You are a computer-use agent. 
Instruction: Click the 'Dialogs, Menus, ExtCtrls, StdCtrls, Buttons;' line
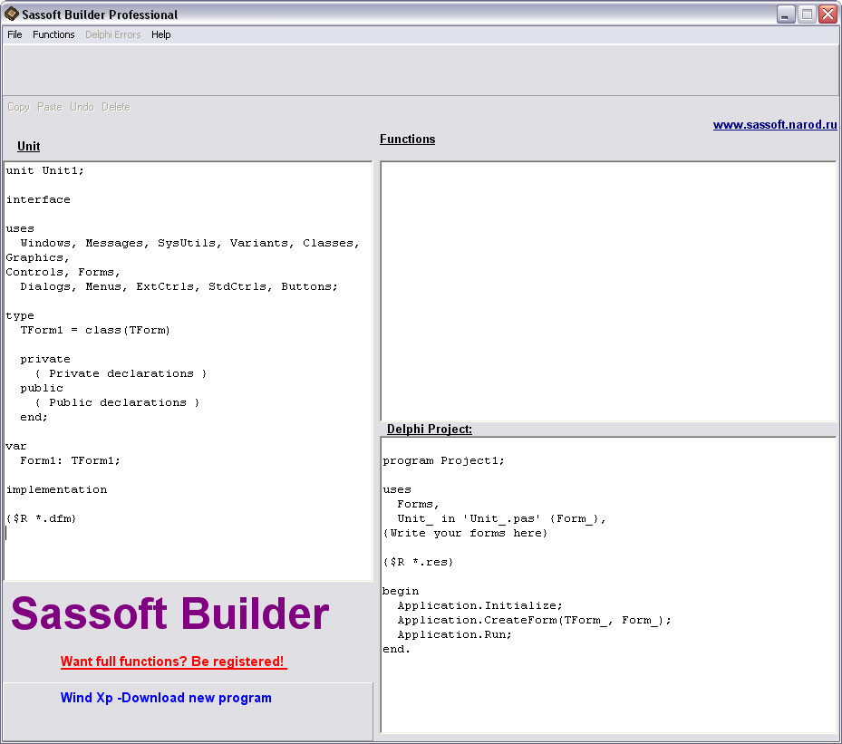click(179, 286)
